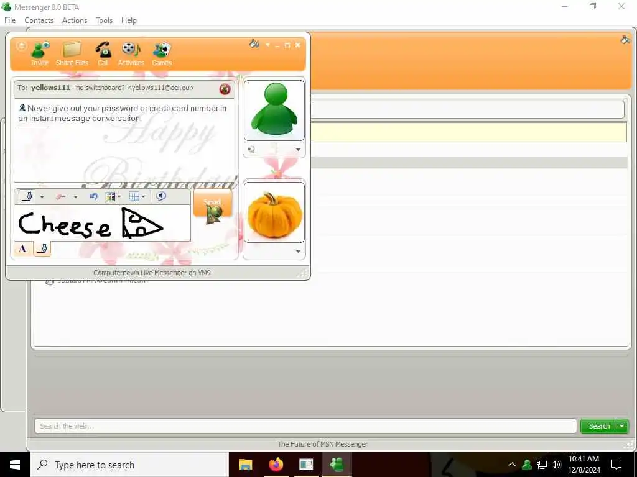Click the round back arrow in conversation toolbar
The height and width of the screenshot is (477, 637).
pos(21,46)
